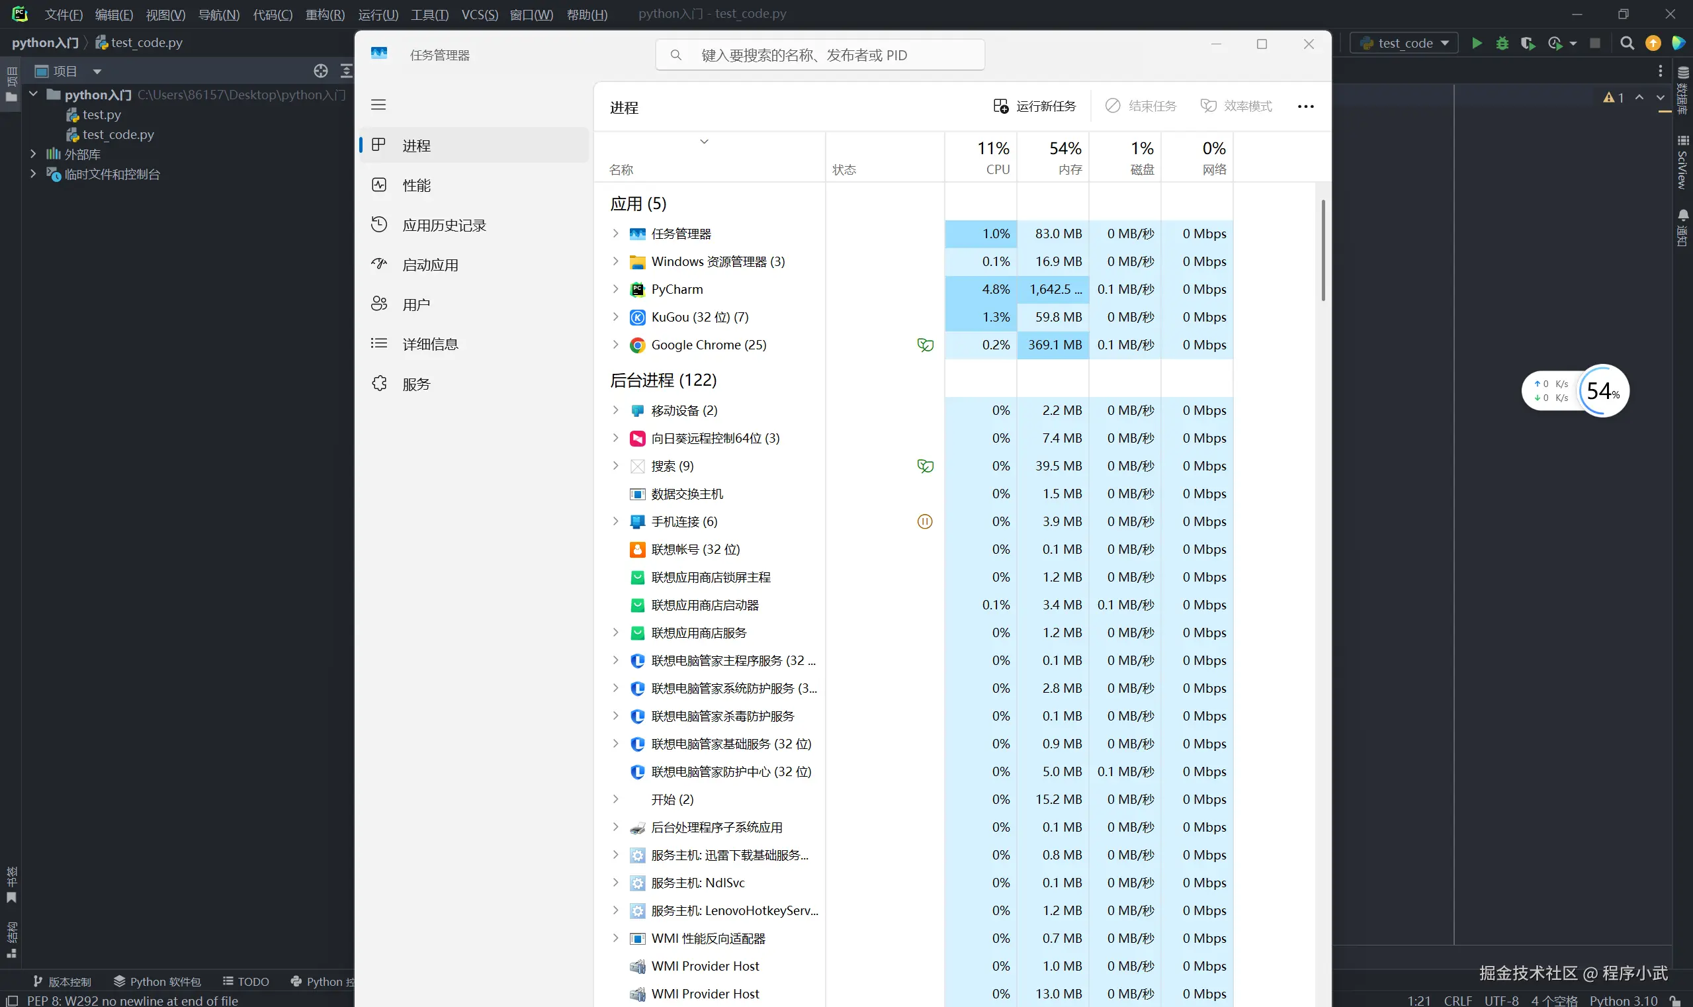Click the Debug bug icon
This screenshot has width=1693, height=1007.
pyautogui.click(x=1502, y=44)
